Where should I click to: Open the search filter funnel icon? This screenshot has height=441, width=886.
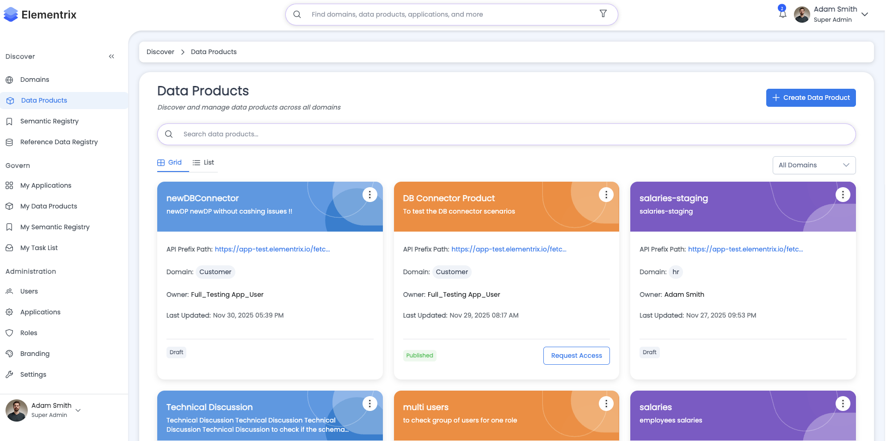tap(603, 14)
